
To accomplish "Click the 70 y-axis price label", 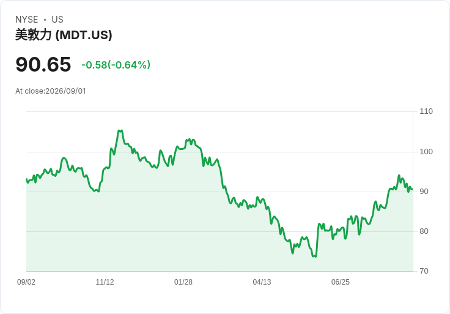I will pyautogui.click(x=424, y=271).
